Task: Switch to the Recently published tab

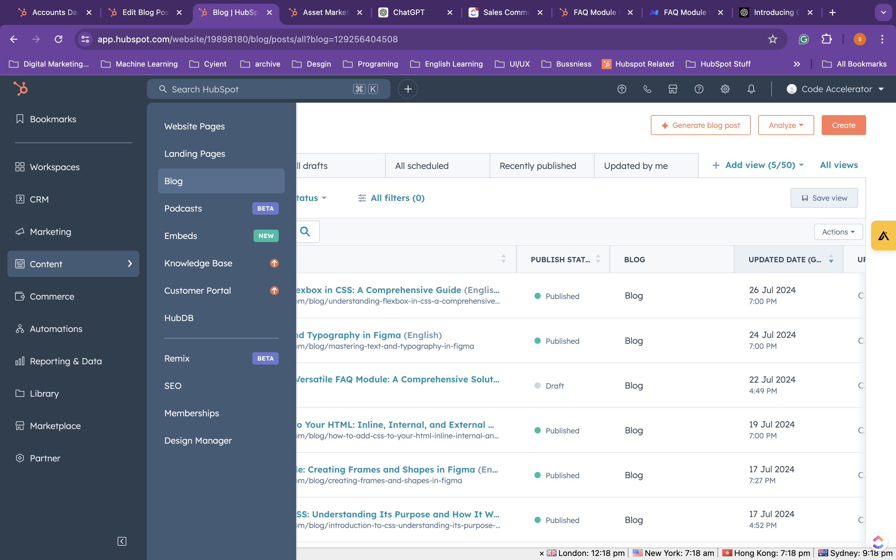Action: [x=538, y=166]
